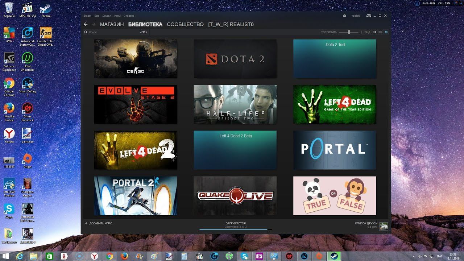Open the GeForce Experience desktop shortcut
This screenshot has height=261, width=464.
(x=9, y=62)
